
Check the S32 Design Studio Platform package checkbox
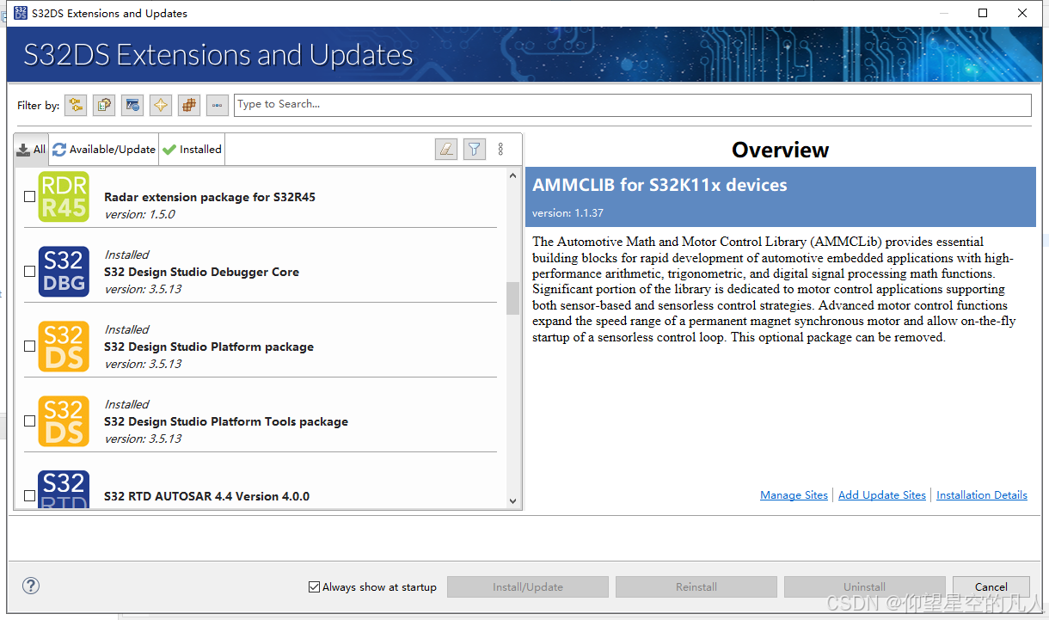point(29,347)
